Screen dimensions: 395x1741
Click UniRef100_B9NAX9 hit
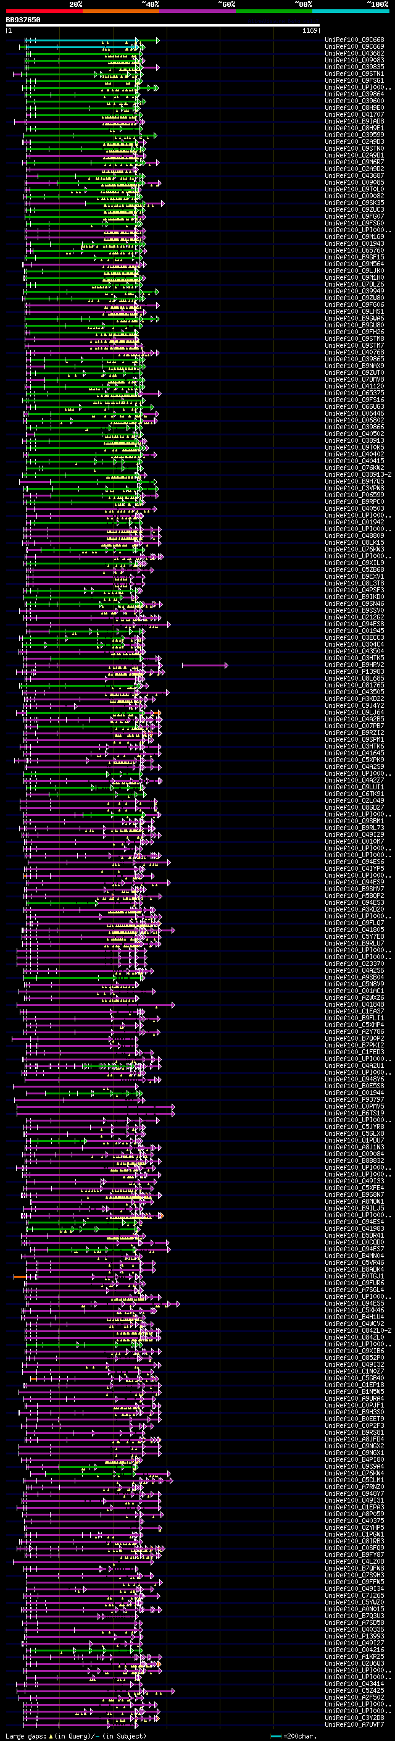(354, 366)
